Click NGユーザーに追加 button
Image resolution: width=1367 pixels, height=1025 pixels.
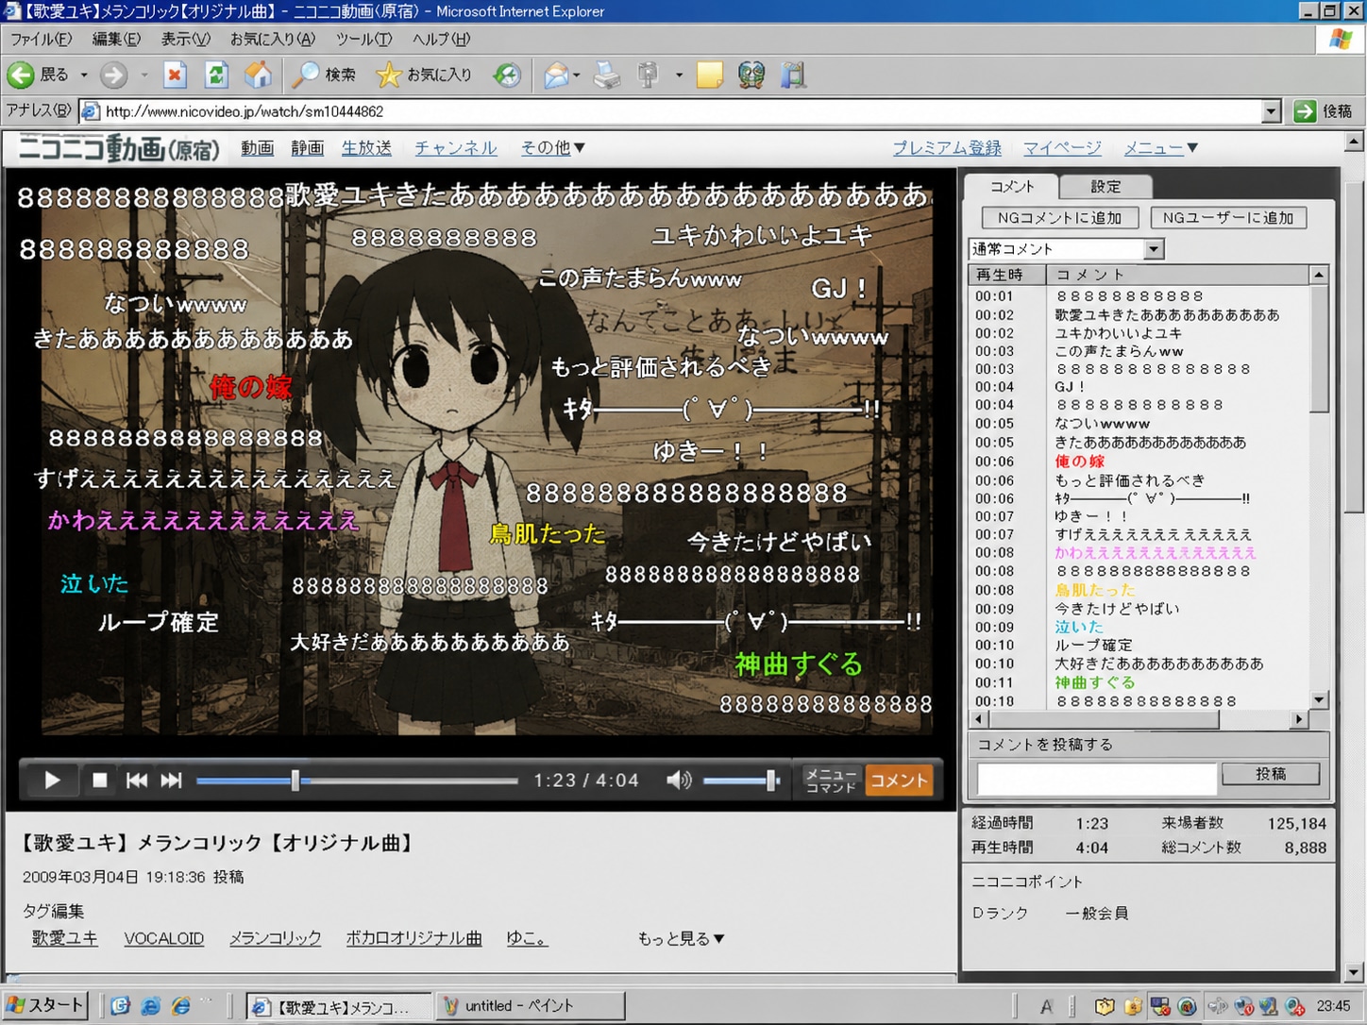1228,218
